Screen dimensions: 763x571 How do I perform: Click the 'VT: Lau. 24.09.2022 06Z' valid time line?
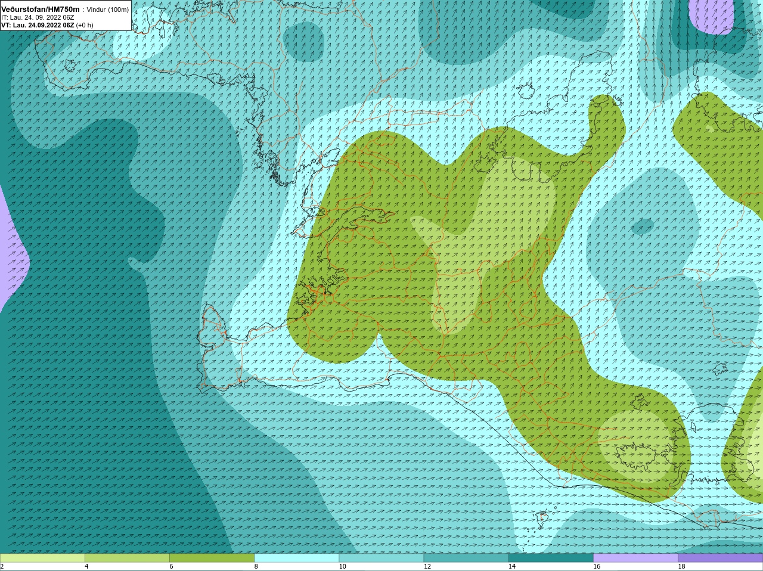click(38, 26)
